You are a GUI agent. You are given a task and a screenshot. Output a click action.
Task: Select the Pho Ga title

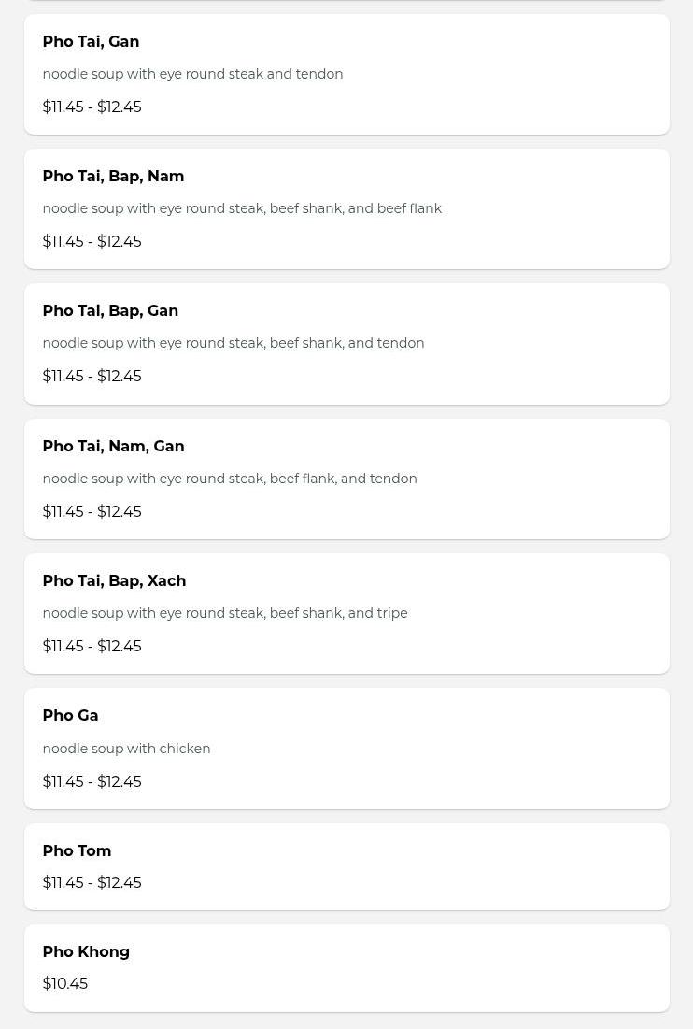click(x=70, y=716)
